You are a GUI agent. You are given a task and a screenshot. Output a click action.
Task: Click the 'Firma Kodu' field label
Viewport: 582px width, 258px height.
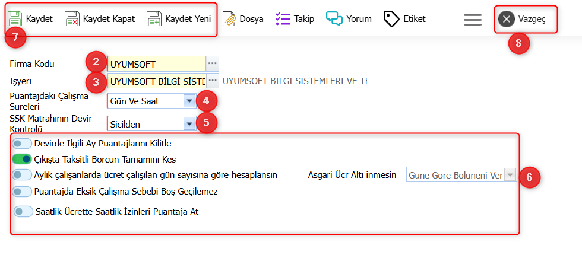32,64
